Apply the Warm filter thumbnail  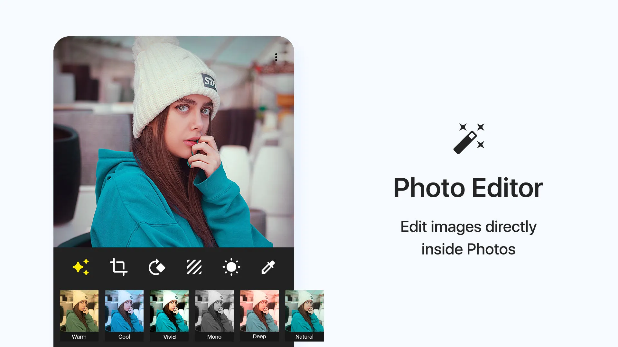click(79, 316)
